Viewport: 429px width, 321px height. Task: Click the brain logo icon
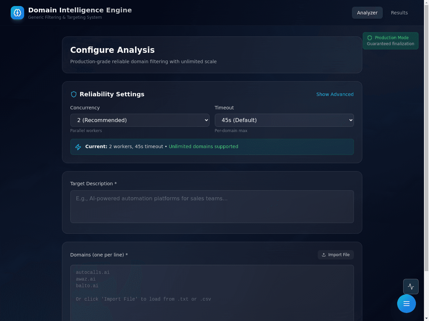click(17, 13)
